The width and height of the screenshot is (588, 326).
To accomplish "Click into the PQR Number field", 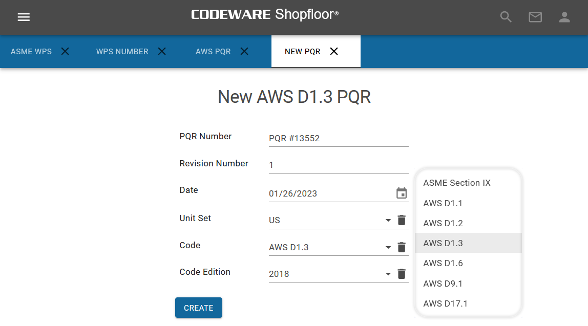I will 338,138.
